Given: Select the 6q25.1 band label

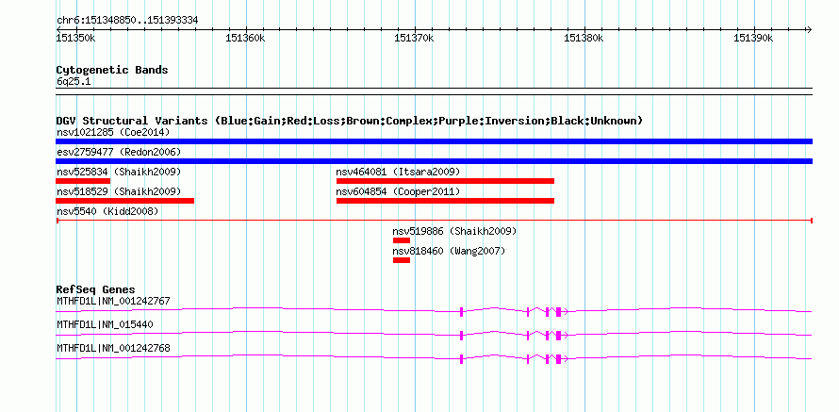Looking at the screenshot, I should 74,82.
